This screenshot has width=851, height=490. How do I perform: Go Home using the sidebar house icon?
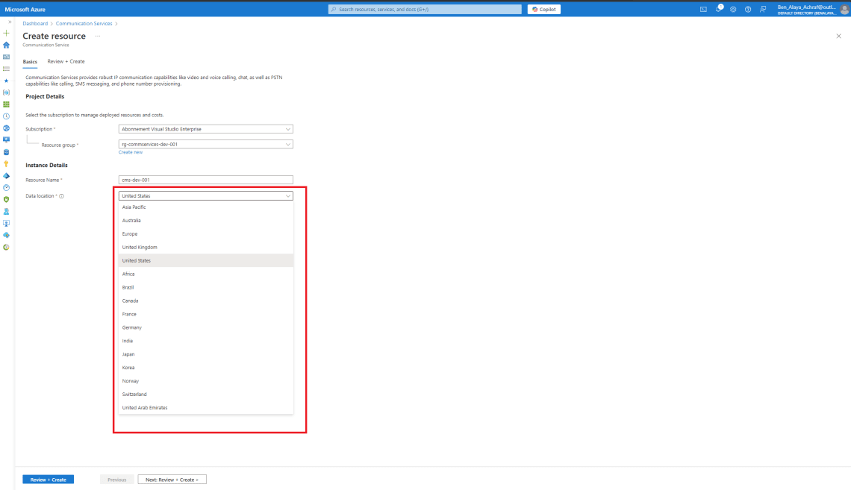6,45
